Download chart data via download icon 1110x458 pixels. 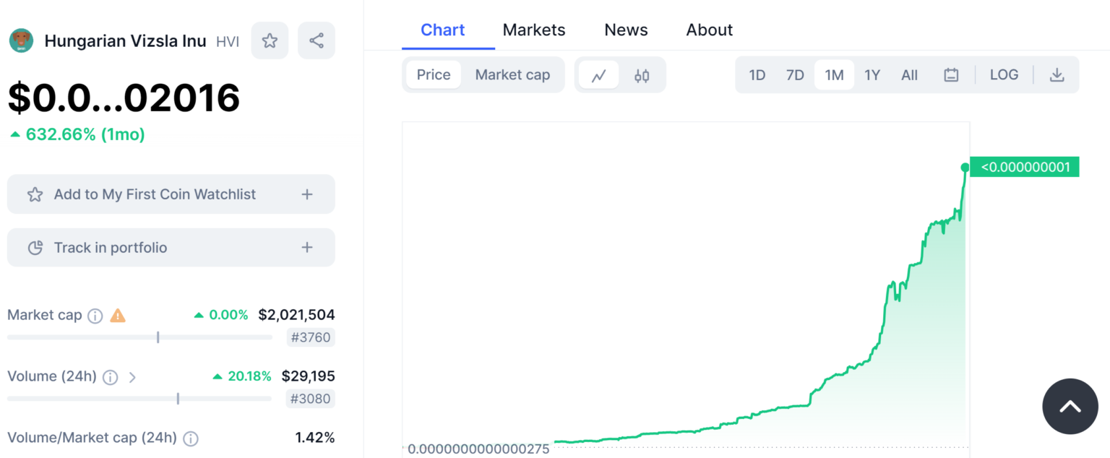tap(1057, 75)
